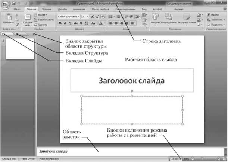Open the Рецензирование tab
The height and width of the screenshot is (162, 228).
pyautogui.click(x=125, y=9)
